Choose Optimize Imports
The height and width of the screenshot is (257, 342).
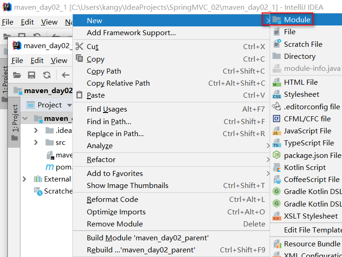coord(171,212)
